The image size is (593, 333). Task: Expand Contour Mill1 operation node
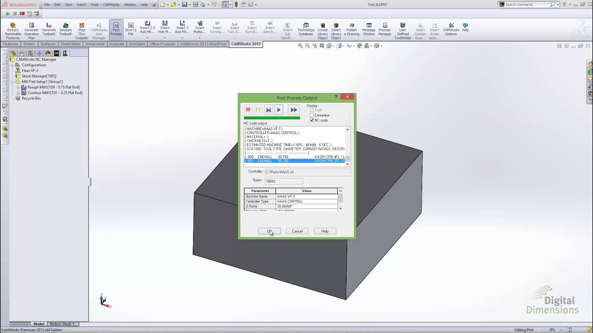pyautogui.click(x=18, y=93)
